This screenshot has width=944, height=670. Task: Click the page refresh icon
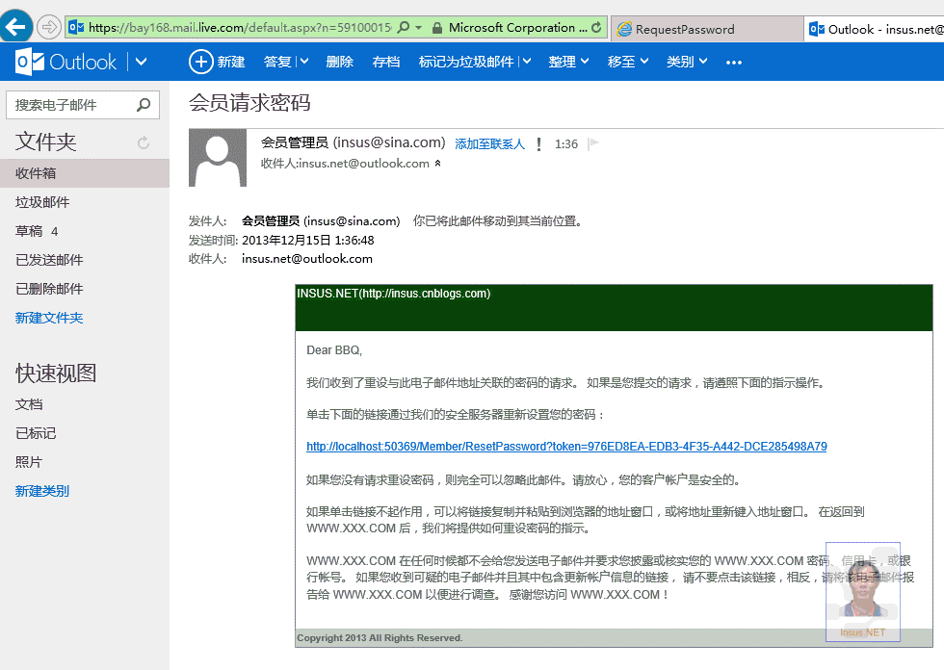tap(596, 28)
